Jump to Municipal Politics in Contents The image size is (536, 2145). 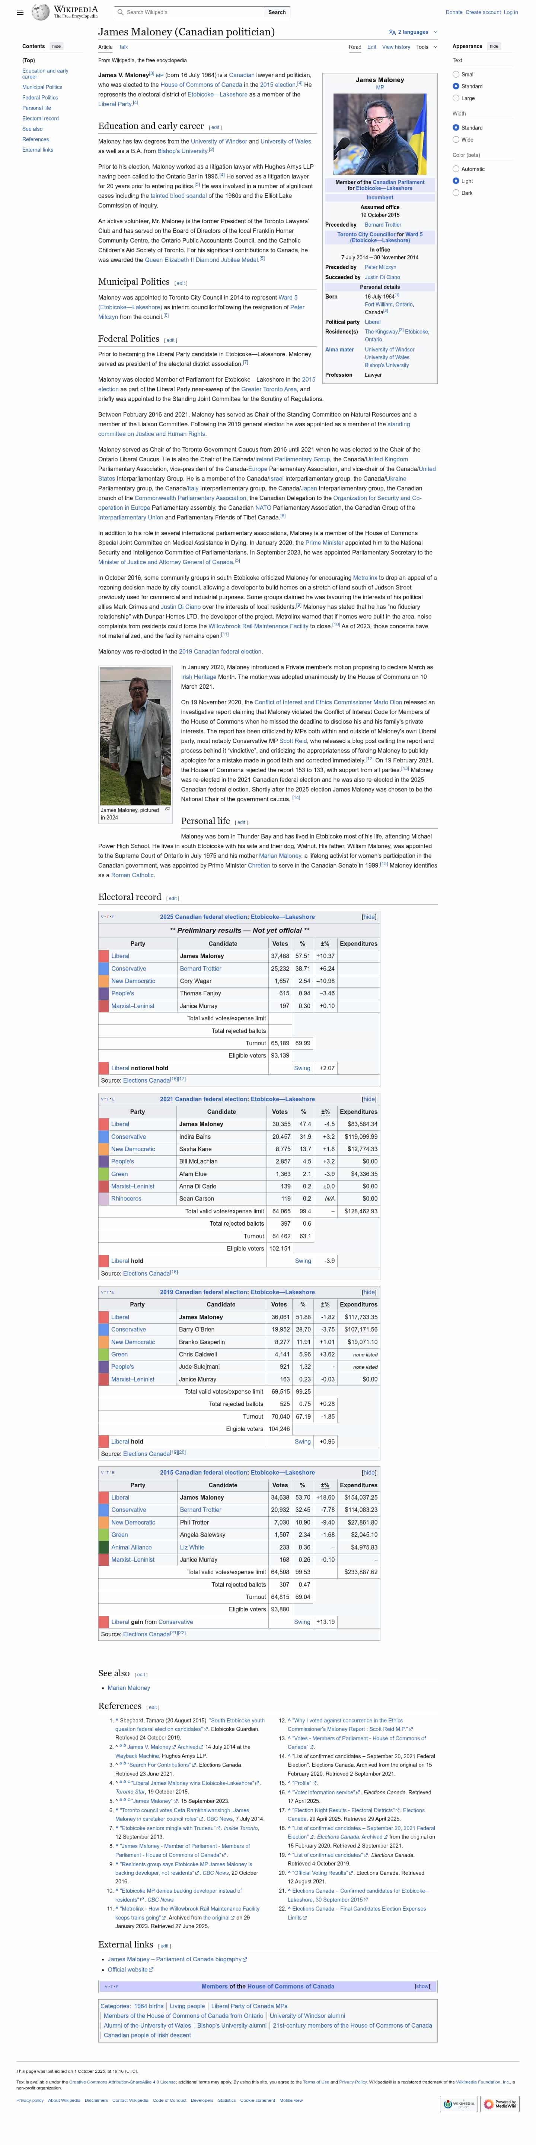coord(42,88)
